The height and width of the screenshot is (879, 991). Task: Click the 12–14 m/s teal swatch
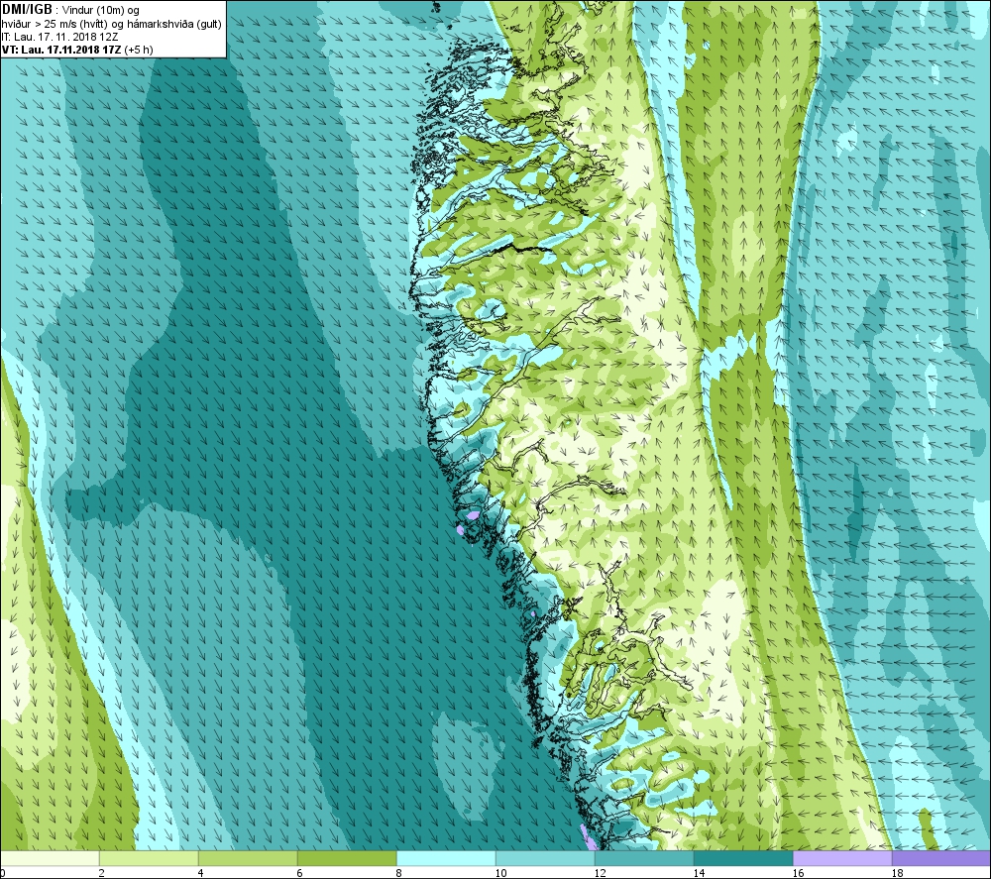[x=644, y=858]
